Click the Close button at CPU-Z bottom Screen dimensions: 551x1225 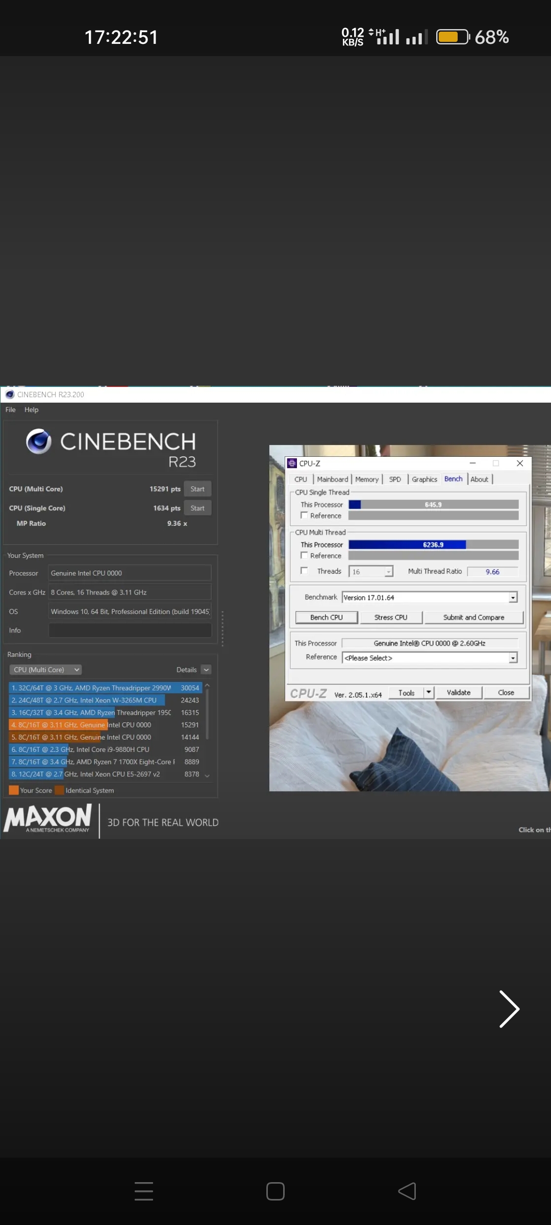pyautogui.click(x=506, y=693)
